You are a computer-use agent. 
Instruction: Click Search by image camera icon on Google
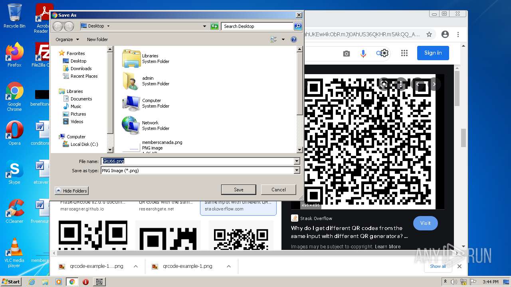coord(347,53)
